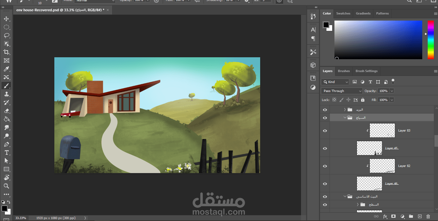Create a new group with folder icon
Image resolution: width=438 pixels, height=221 pixels.
(411, 216)
